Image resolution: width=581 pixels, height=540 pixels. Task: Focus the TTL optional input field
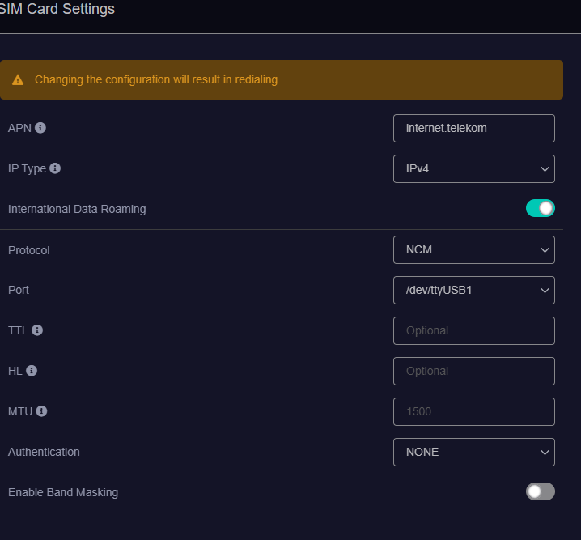click(x=474, y=330)
